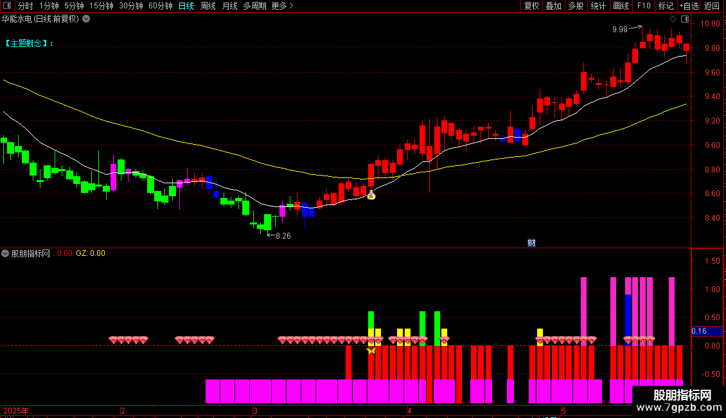This screenshot has width=726, height=418.
Task: Click the 【主题概念】 theme concept label
Action: pyautogui.click(x=29, y=43)
